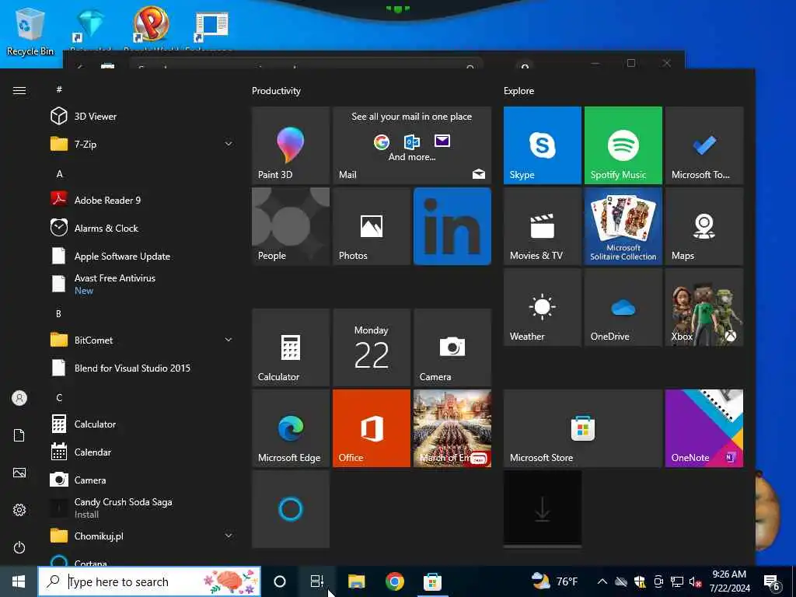Click the Explore group title
Screen dimensions: 796x597
(x=518, y=91)
